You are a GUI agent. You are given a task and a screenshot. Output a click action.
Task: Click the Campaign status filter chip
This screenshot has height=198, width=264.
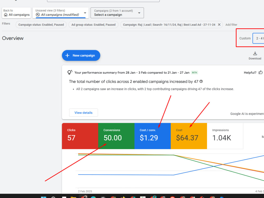(41, 25)
